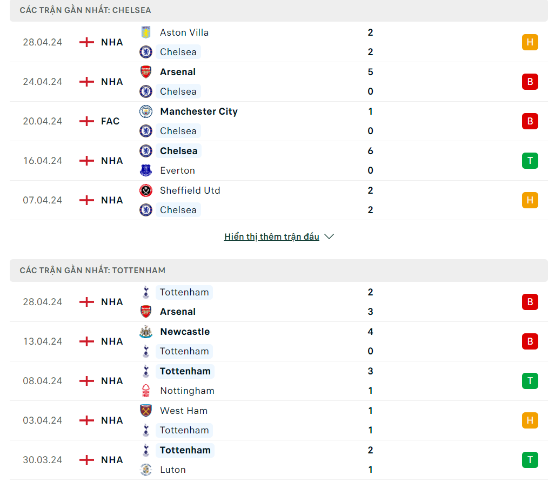The image size is (555, 481).
Task: Click the Newcastle club crest icon
Action: pyautogui.click(x=146, y=332)
